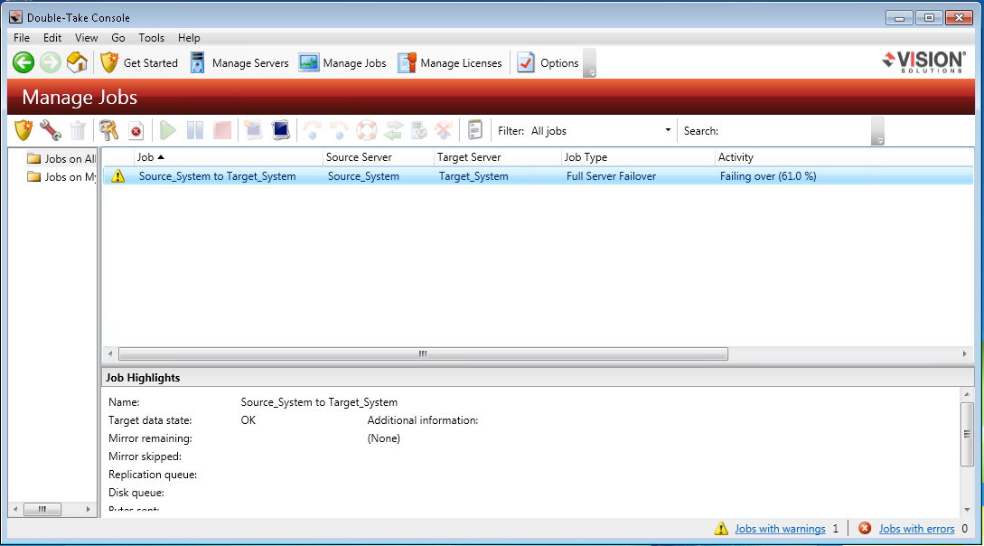Open the Tools menu

tap(151, 38)
